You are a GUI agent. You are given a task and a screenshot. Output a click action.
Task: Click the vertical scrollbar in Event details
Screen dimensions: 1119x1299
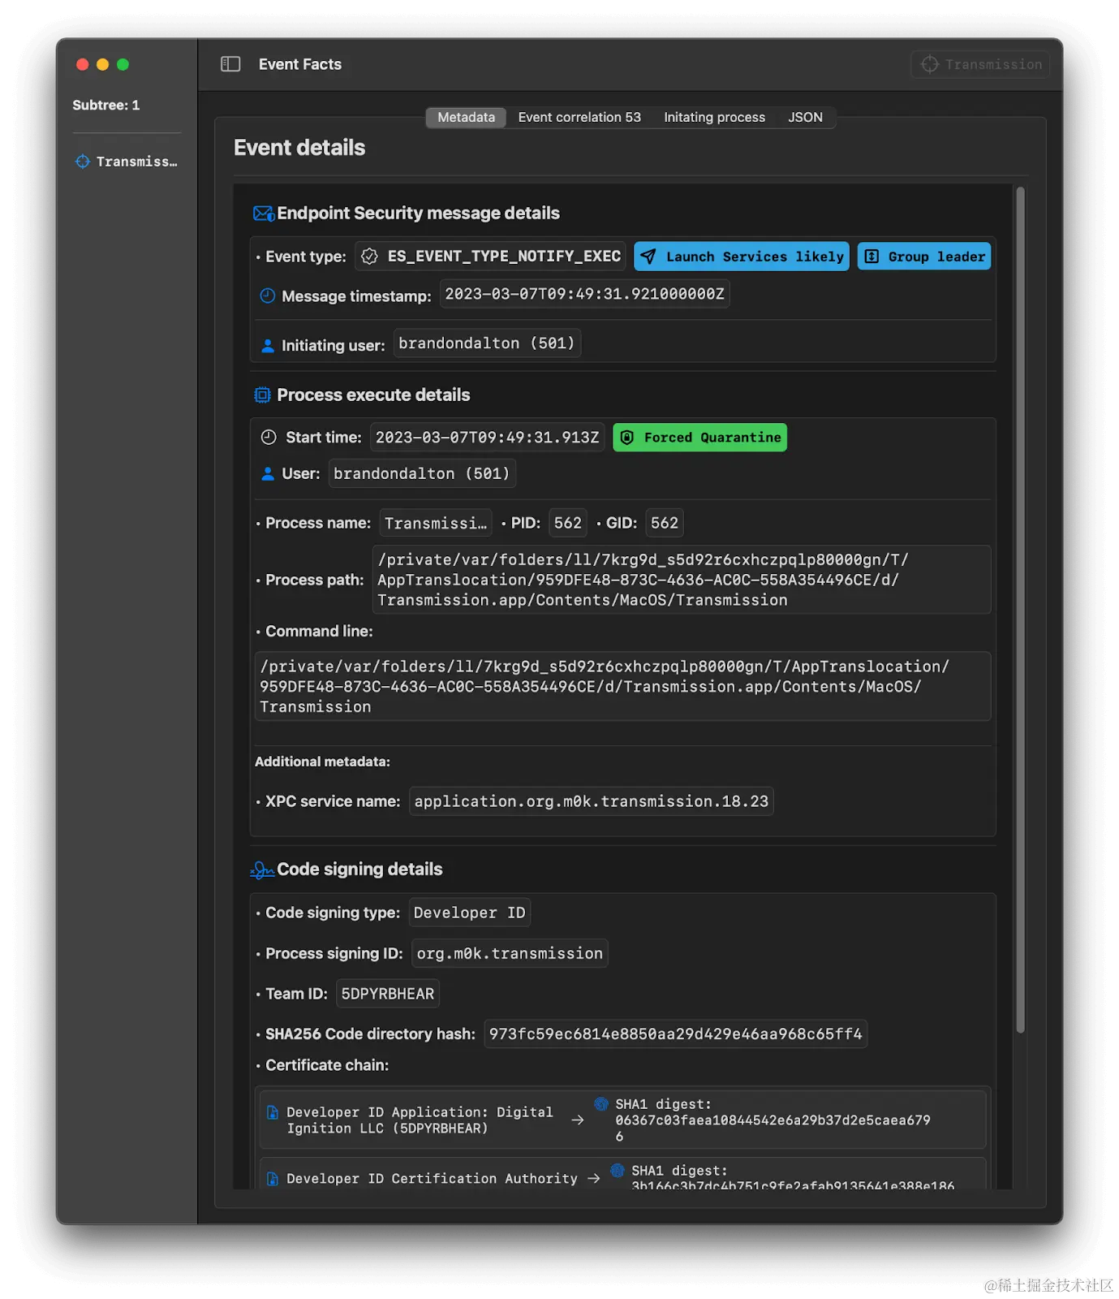(x=1020, y=610)
